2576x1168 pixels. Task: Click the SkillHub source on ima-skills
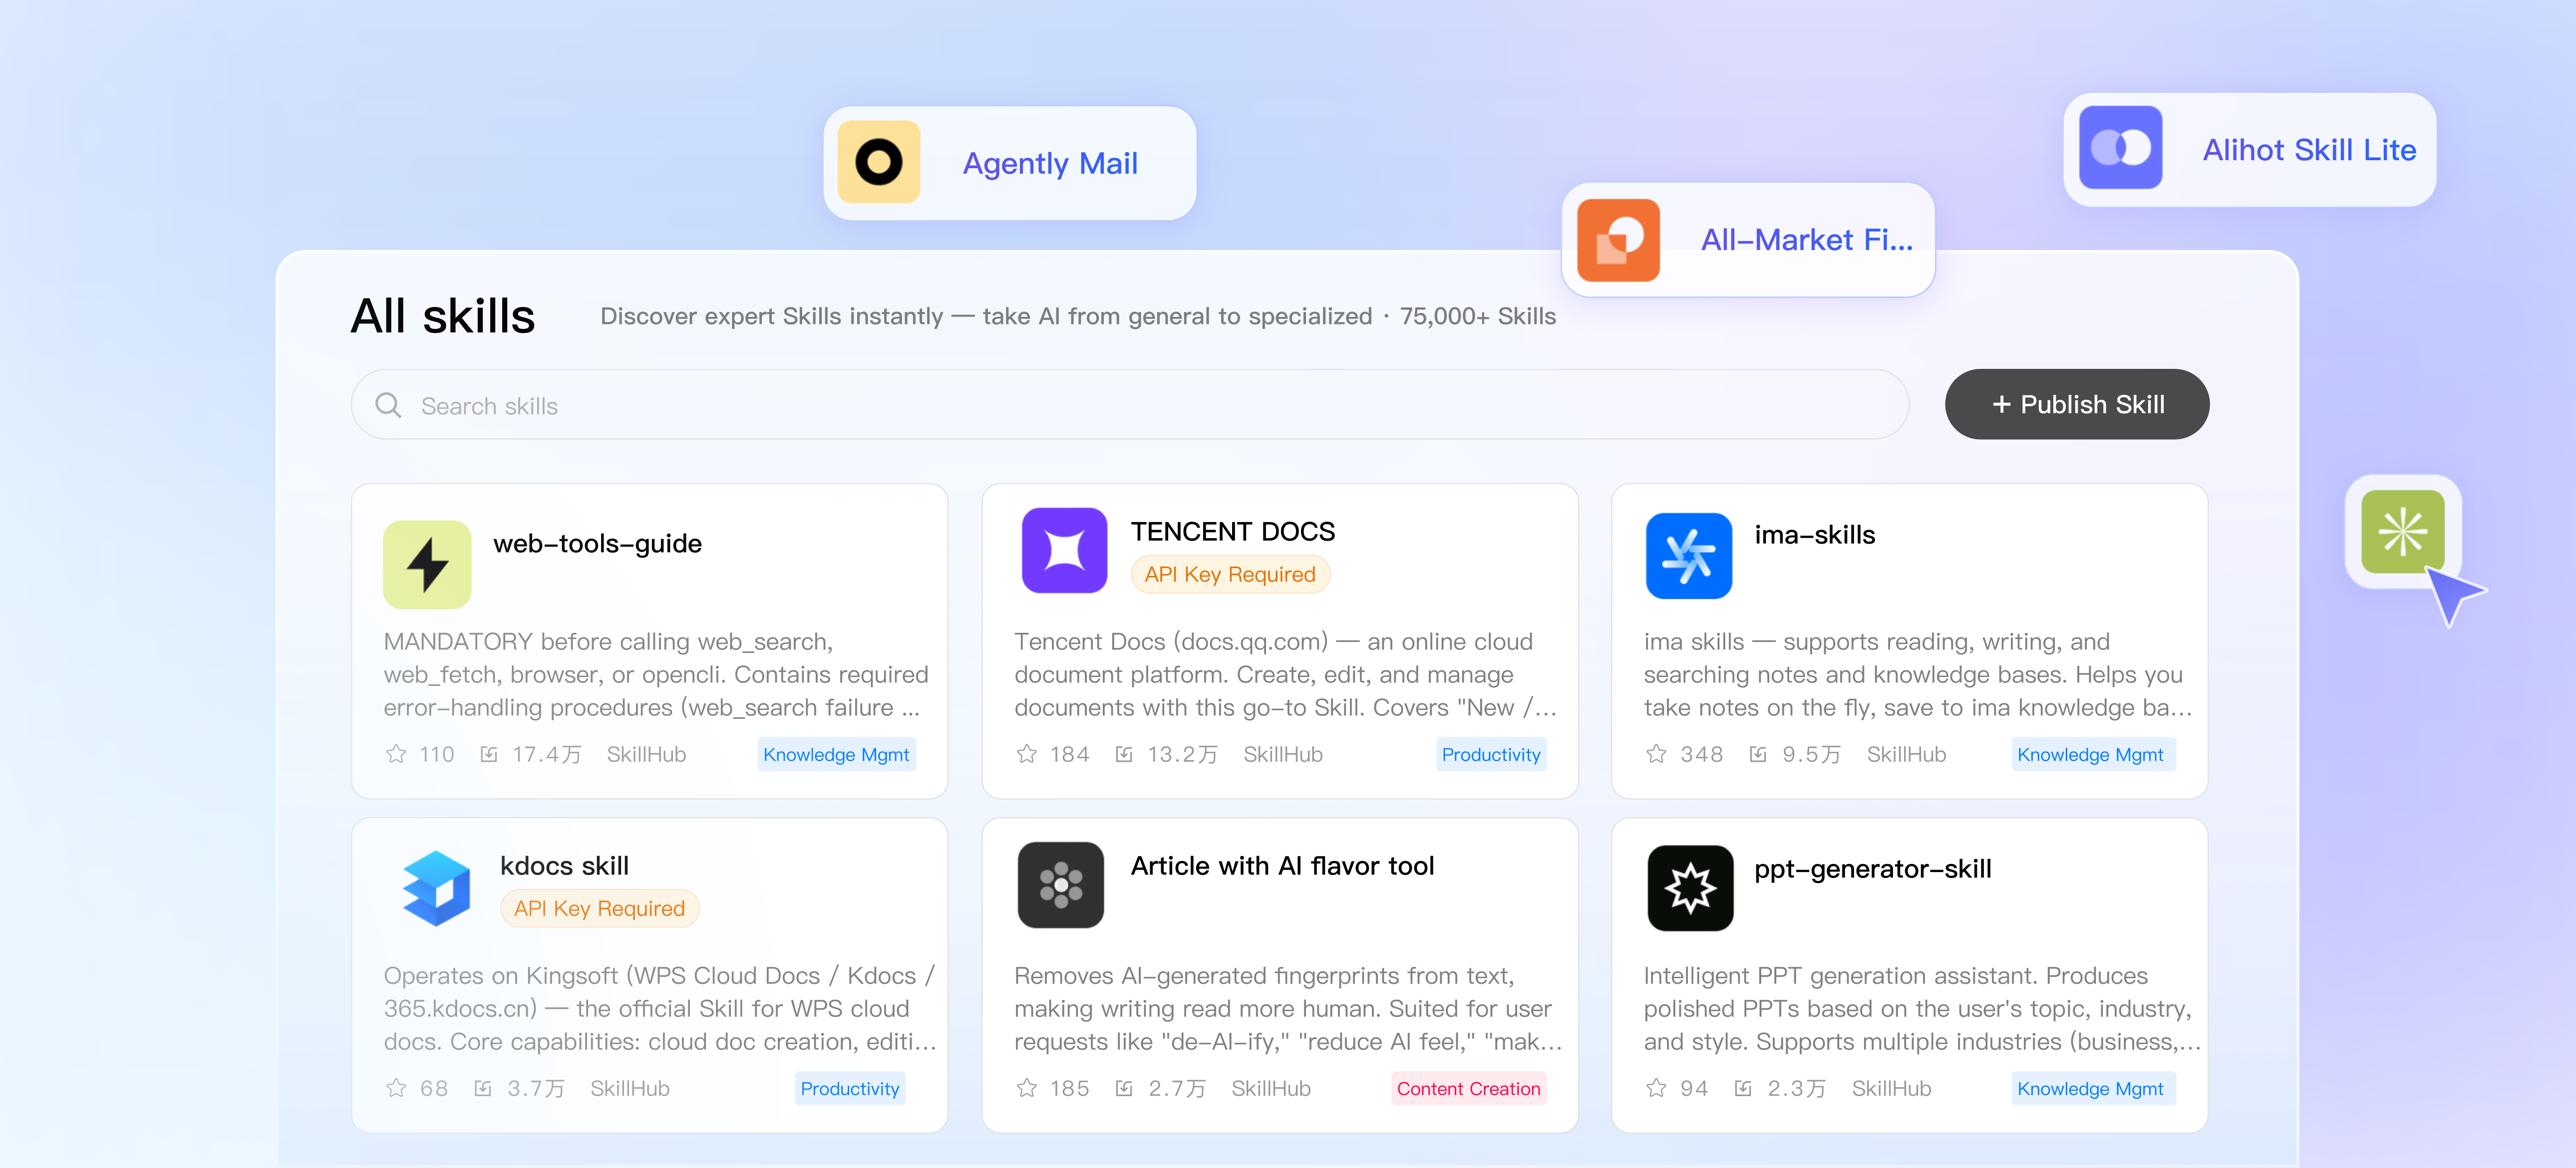pyautogui.click(x=1906, y=754)
